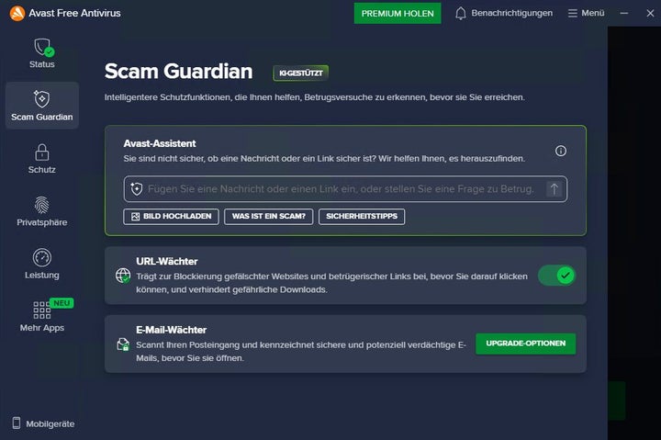This screenshot has width=661, height=440.
Task: Select the Scam Guardian sidebar icon
Action: click(42, 99)
